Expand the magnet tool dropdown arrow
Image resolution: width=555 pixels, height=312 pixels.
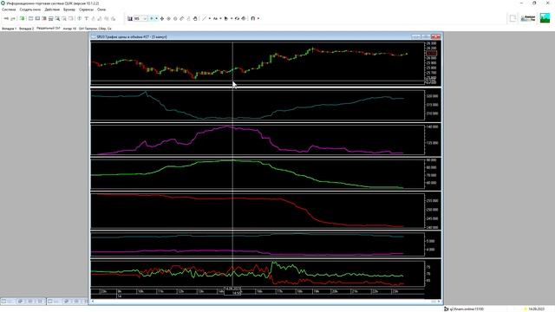tap(258, 18)
